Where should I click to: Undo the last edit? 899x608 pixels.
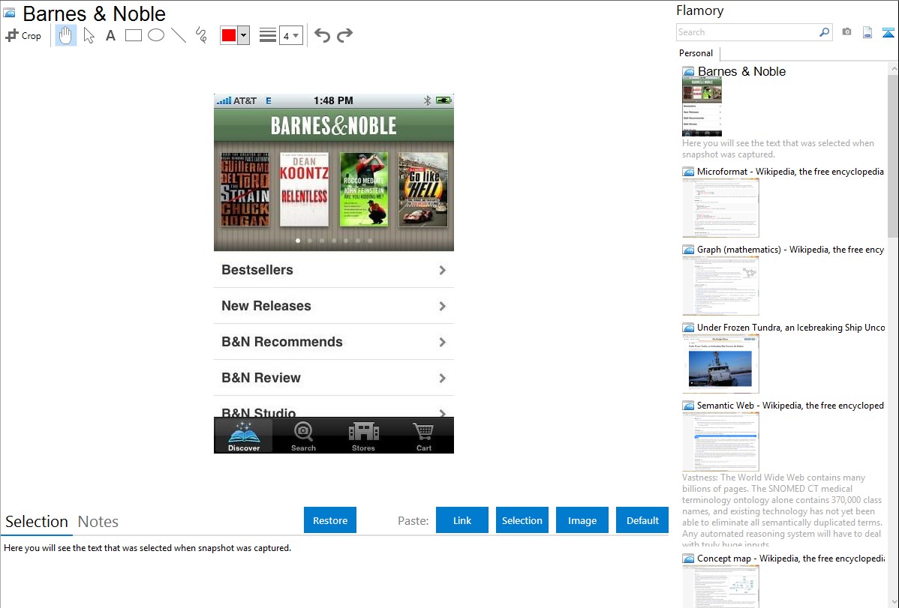(322, 35)
